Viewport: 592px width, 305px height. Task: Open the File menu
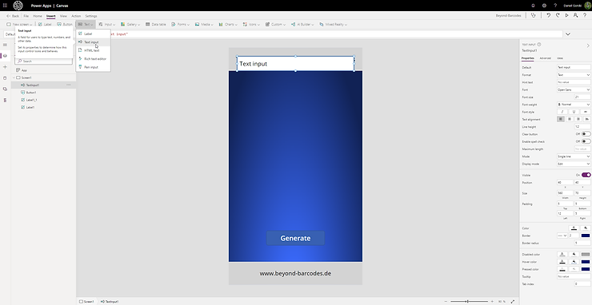coord(26,16)
